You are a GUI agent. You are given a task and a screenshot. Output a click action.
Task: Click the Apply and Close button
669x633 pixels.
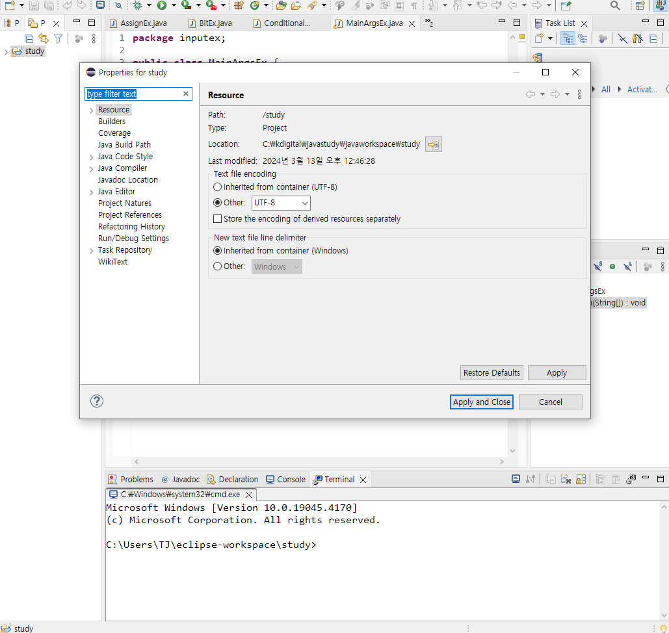(x=481, y=402)
